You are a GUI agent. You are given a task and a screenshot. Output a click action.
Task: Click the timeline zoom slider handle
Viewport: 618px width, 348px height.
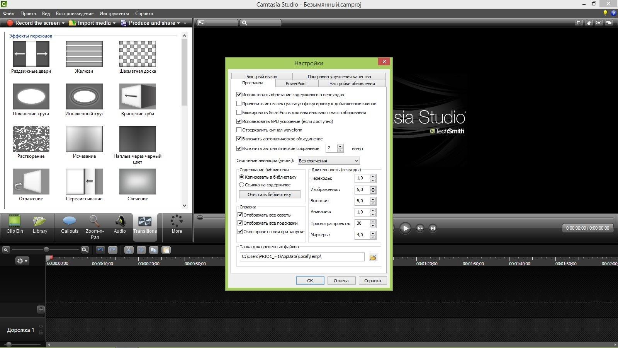coord(46,250)
